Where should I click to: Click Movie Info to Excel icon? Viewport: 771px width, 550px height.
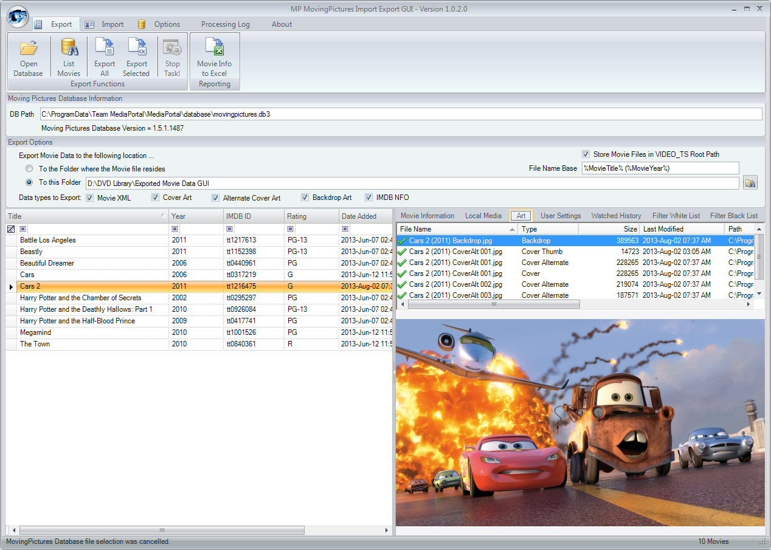[214, 47]
